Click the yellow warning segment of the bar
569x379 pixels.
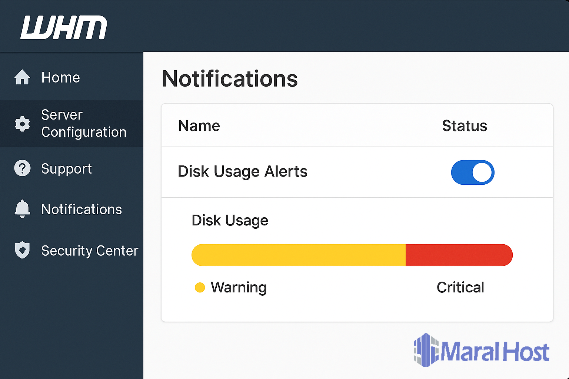(x=298, y=255)
